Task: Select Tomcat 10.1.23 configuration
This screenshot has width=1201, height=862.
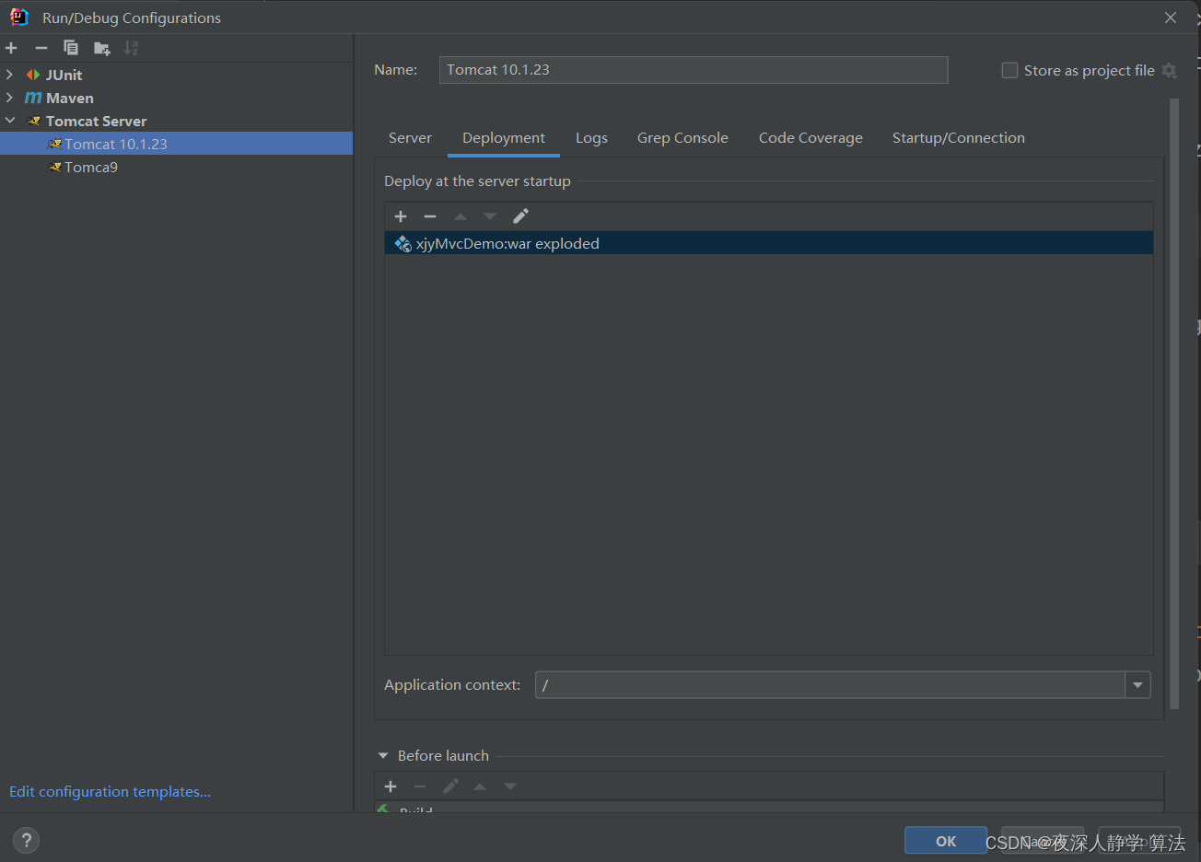Action: pyautogui.click(x=176, y=144)
